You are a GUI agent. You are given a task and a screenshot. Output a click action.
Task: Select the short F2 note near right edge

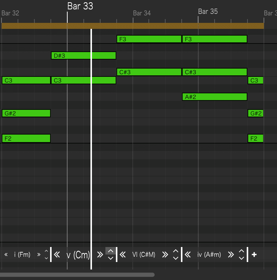coord(256,138)
